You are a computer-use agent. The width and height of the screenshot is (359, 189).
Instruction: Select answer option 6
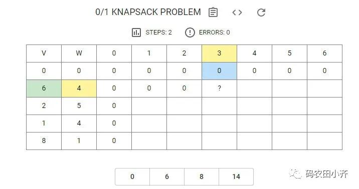(167, 176)
